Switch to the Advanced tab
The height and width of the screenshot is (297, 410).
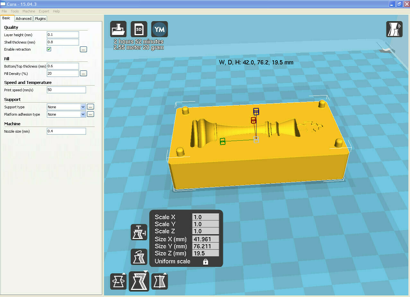[x=24, y=19]
